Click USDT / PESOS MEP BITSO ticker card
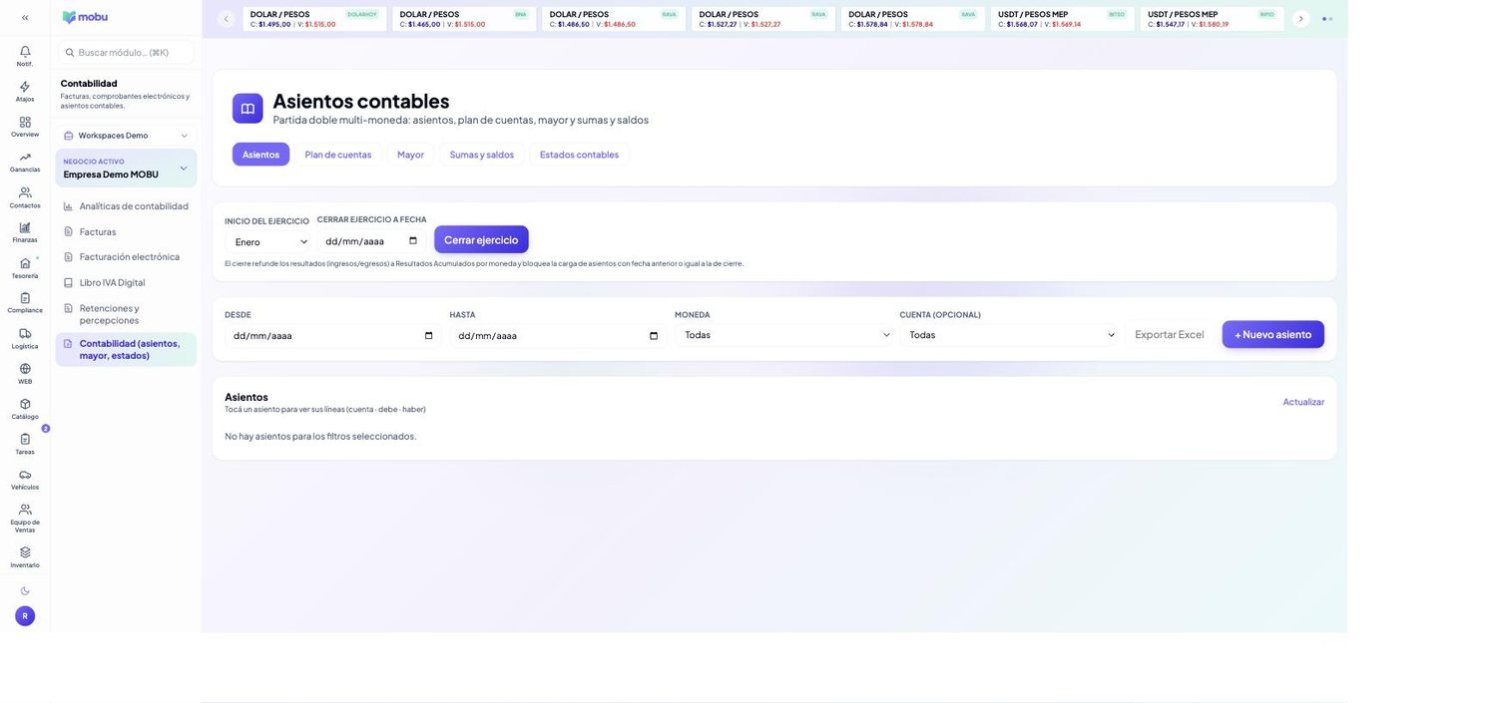This screenshot has height=703, width=1497. pyautogui.click(x=1063, y=19)
